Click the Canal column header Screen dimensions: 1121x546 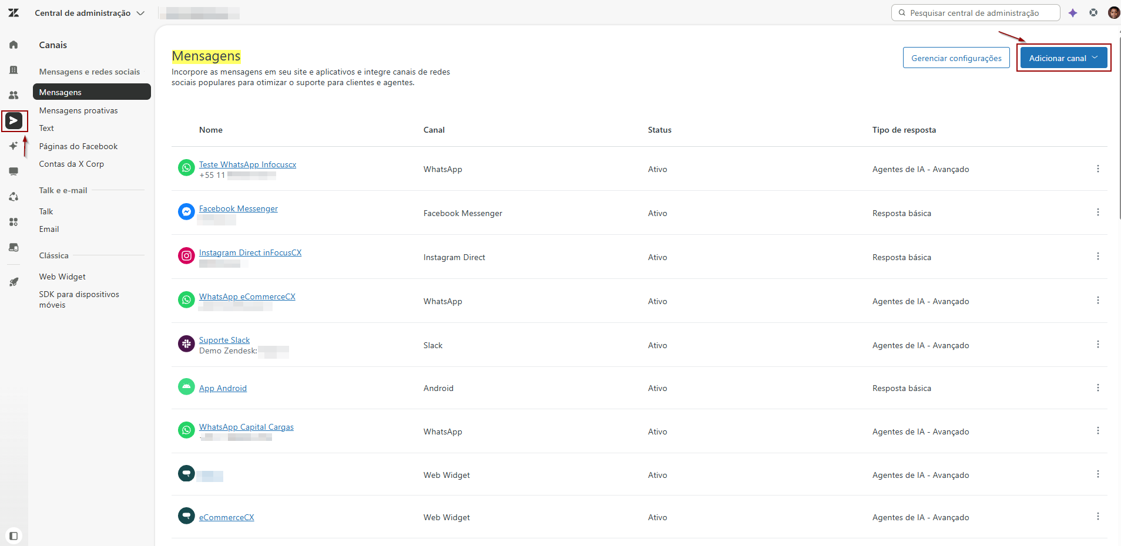[434, 130]
